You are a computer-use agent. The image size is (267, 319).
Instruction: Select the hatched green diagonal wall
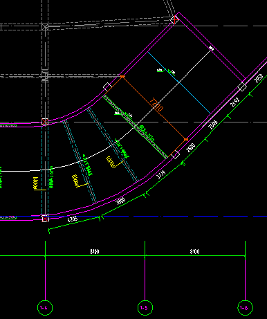point(136,127)
